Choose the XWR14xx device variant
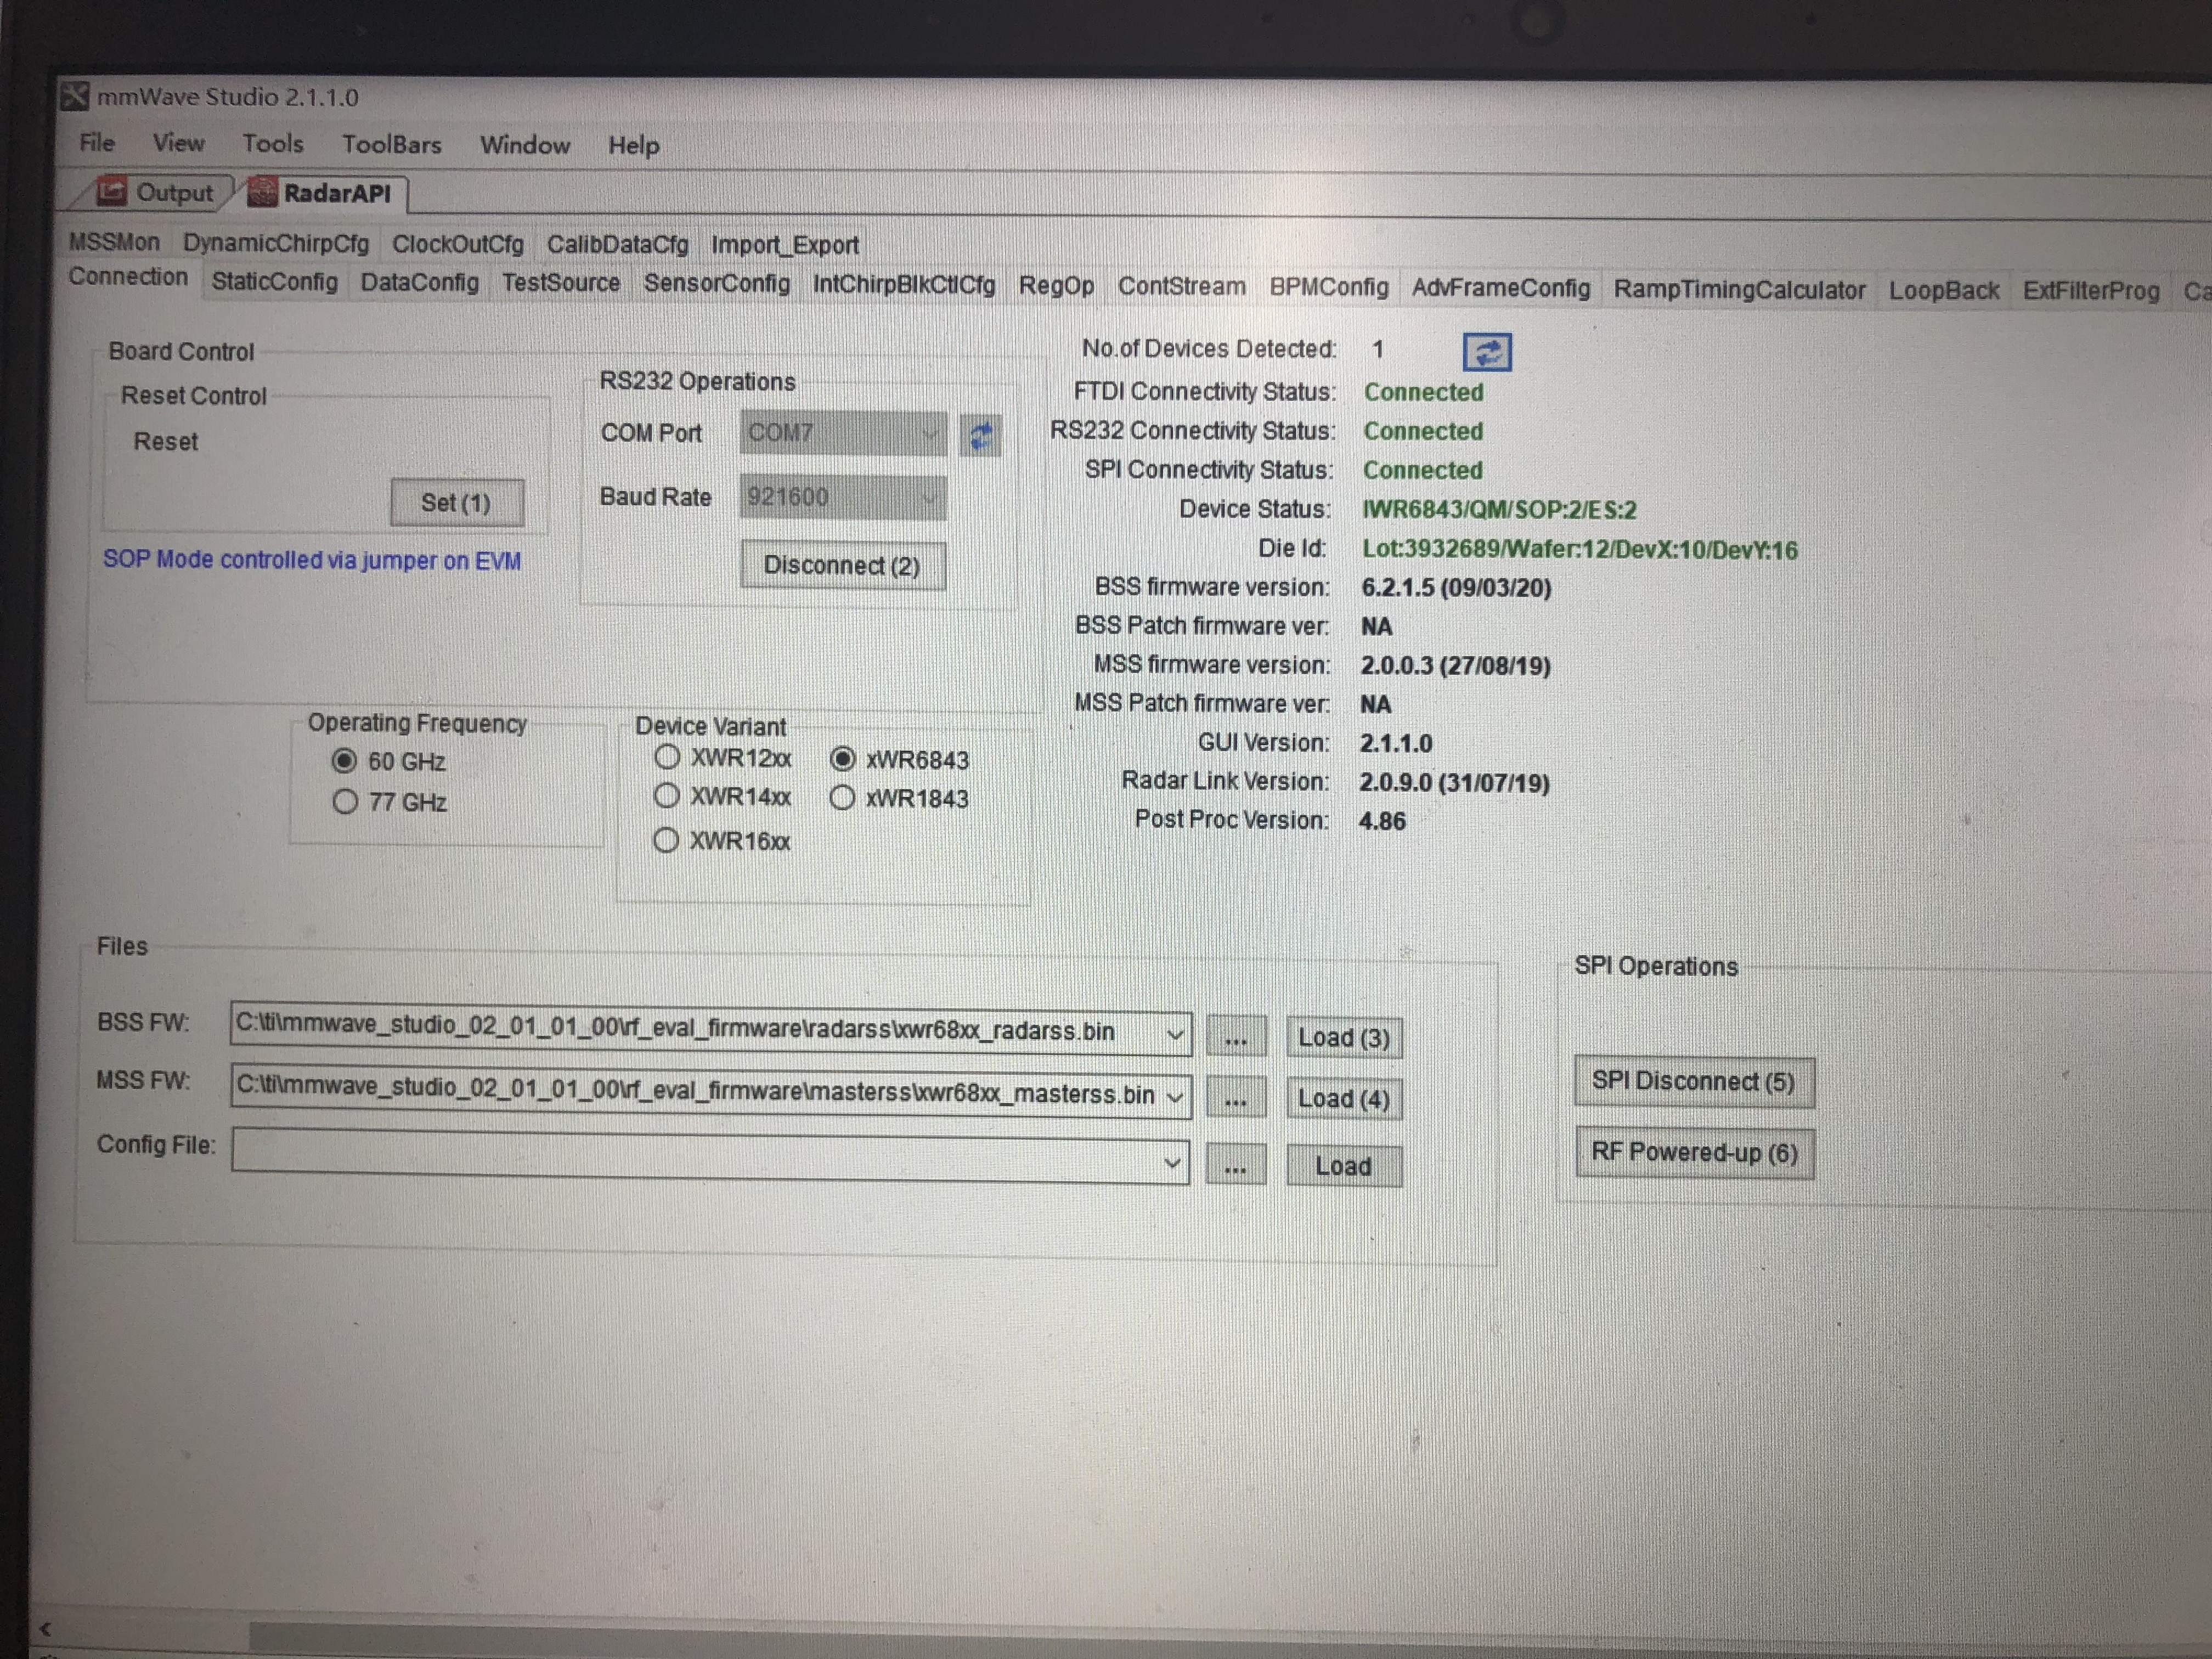Viewport: 2212px width, 1659px height. click(x=666, y=796)
